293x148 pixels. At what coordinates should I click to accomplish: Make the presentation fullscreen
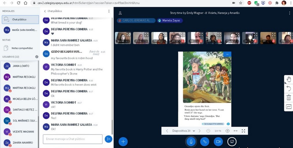[x=243, y=131]
